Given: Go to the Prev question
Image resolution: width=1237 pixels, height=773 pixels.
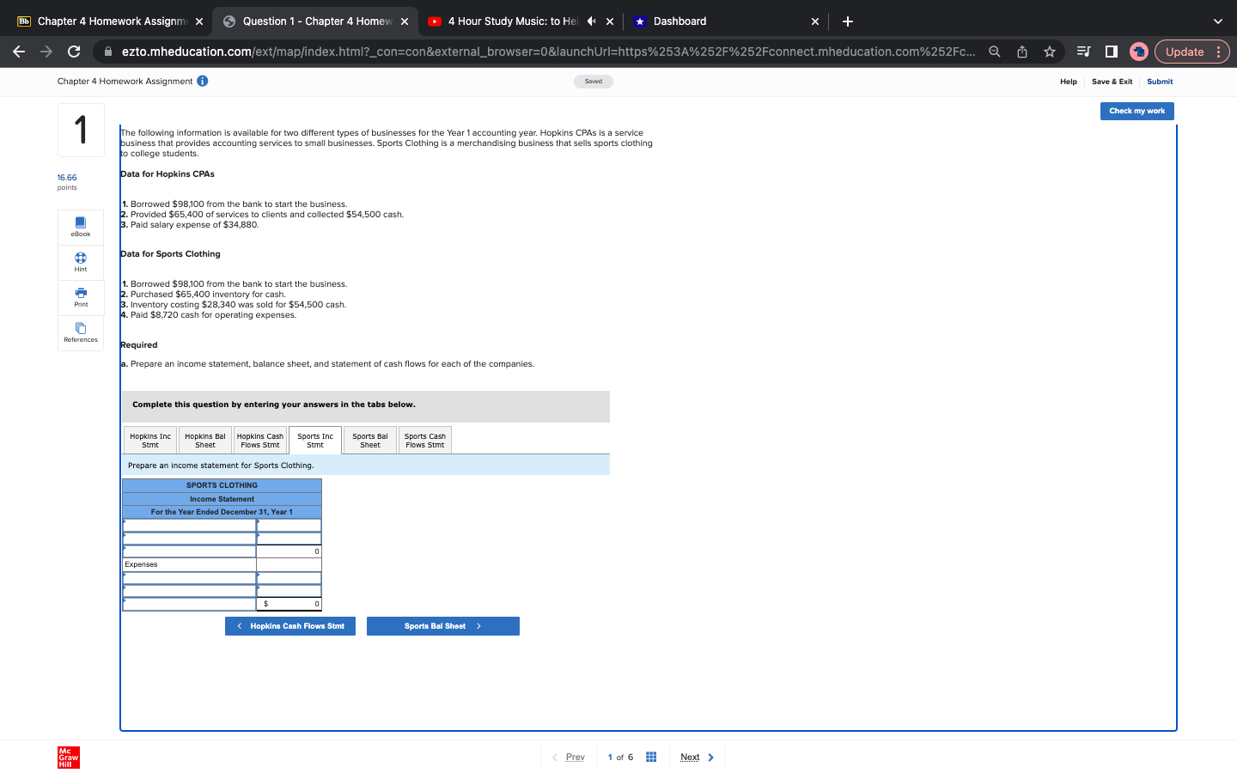Looking at the screenshot, I should pos(569,758).
